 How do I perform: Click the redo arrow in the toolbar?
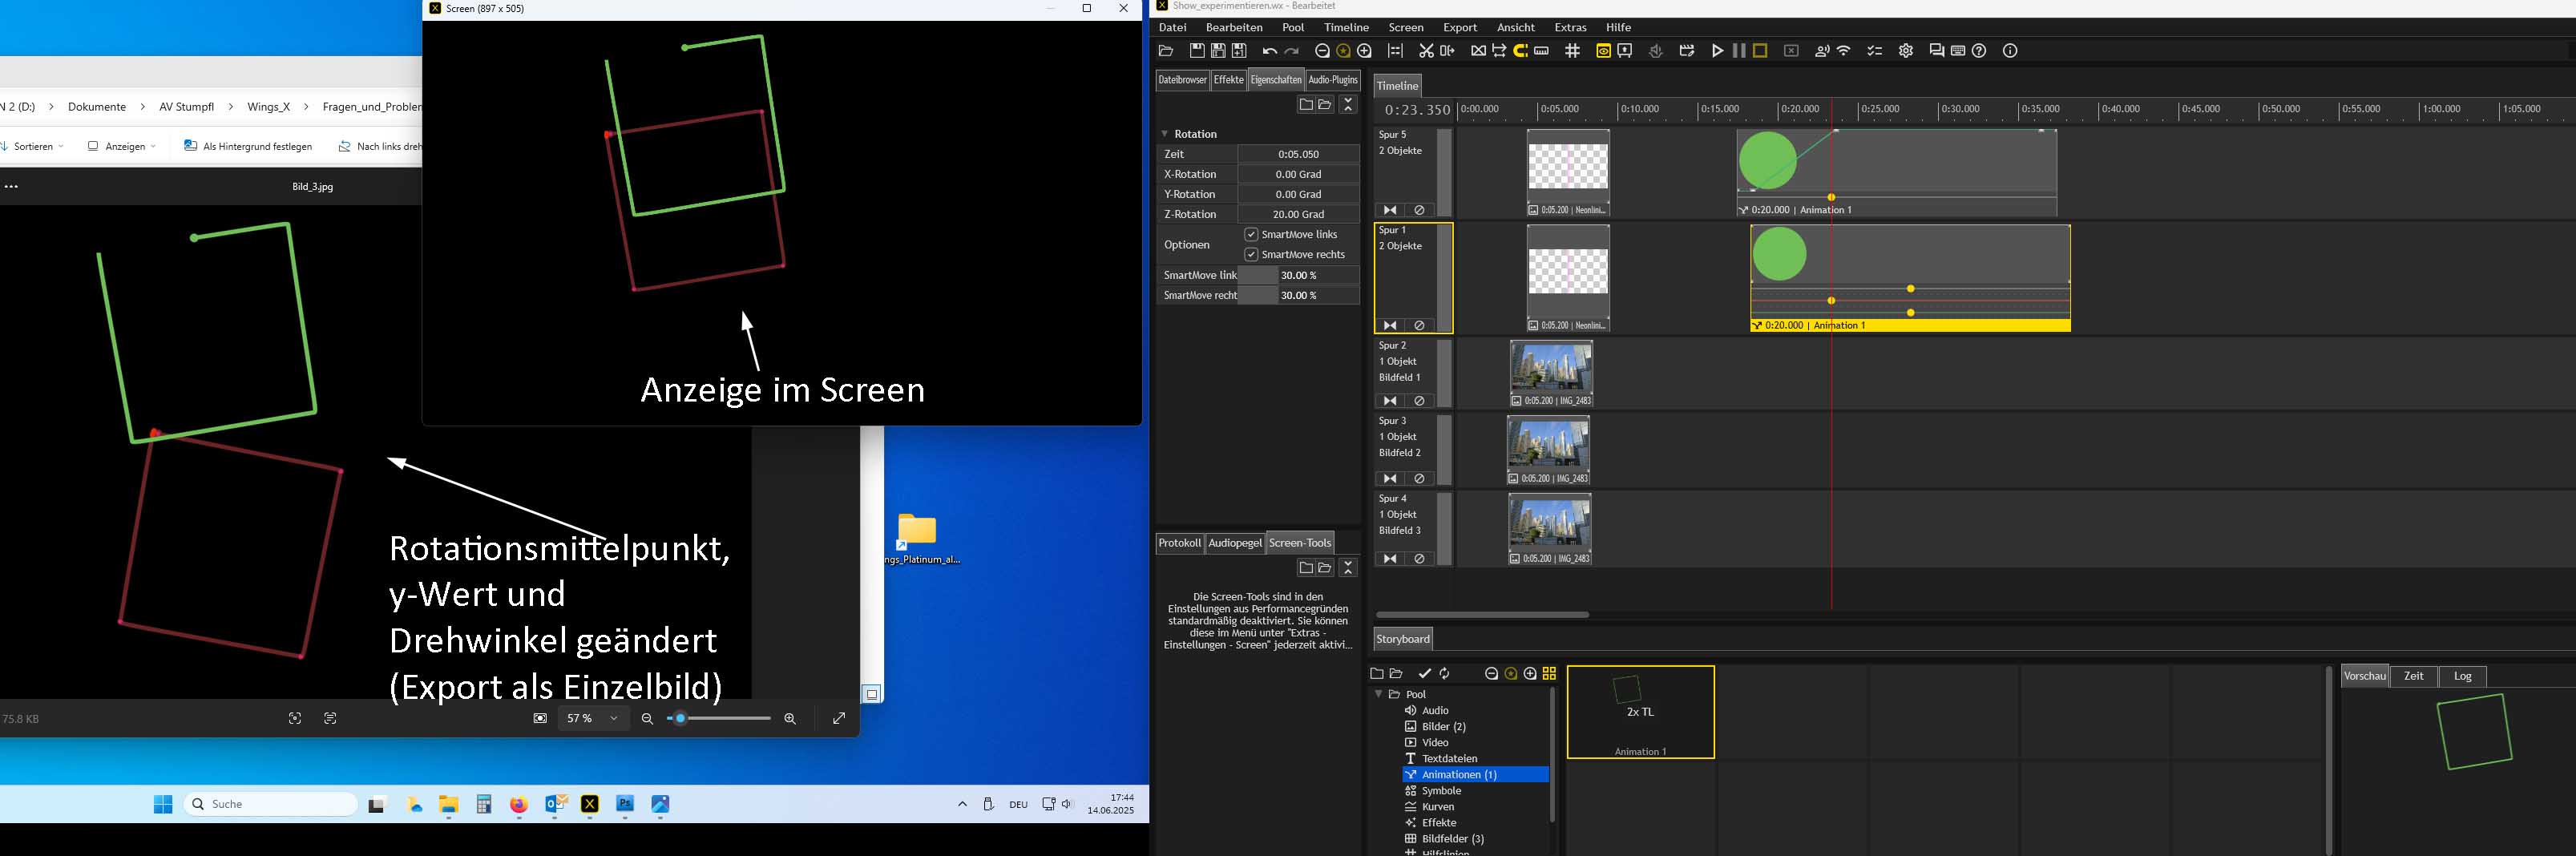click(1292, 51)
